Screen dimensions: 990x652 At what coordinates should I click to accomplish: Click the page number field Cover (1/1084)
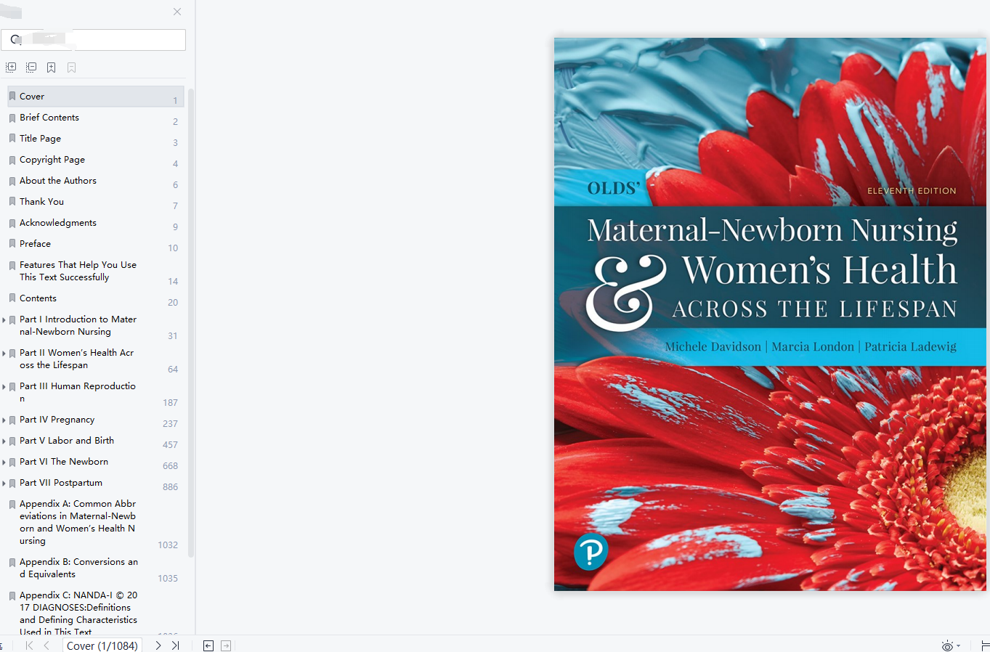pyautogui.click(x=102, y=645)
